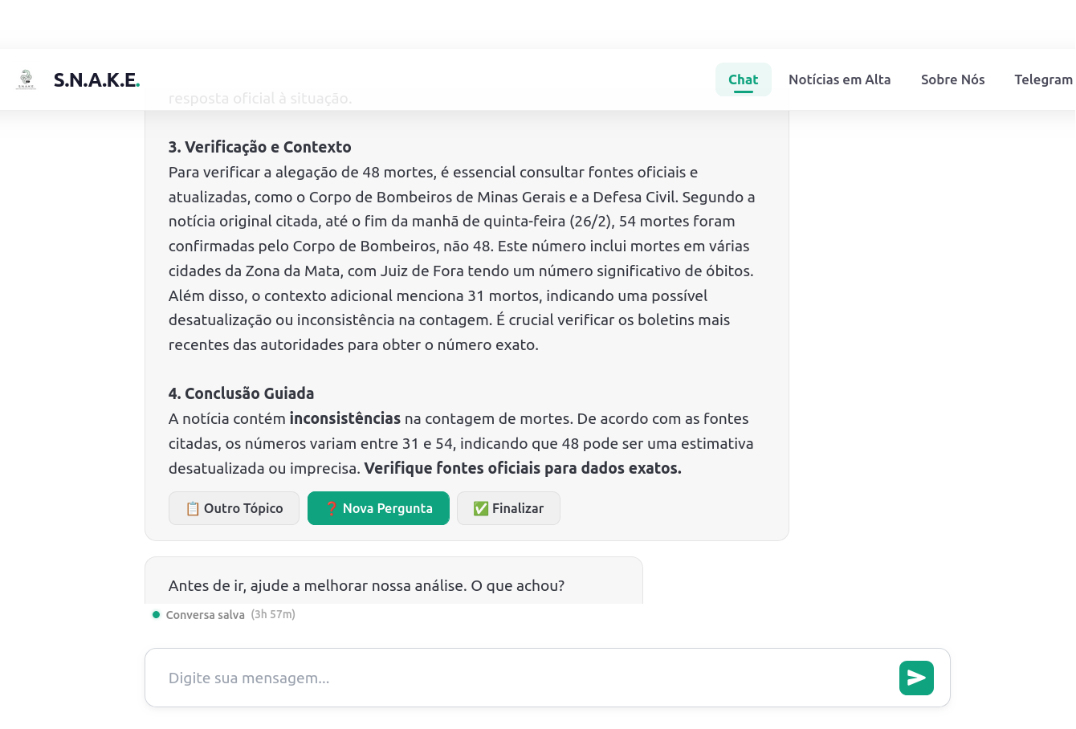Image resolution: width=1076 pixels, height=729 pixels.
Task: Click the "Conversa salva" status label
Action: point(205,615)
